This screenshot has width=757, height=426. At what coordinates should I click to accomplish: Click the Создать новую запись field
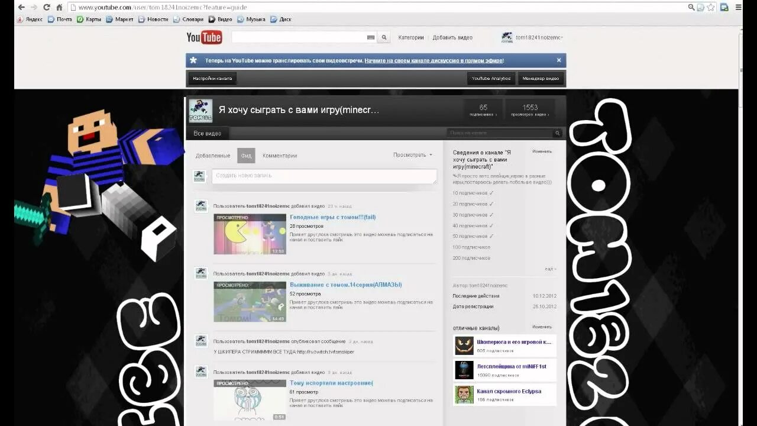tap(324, 176)
